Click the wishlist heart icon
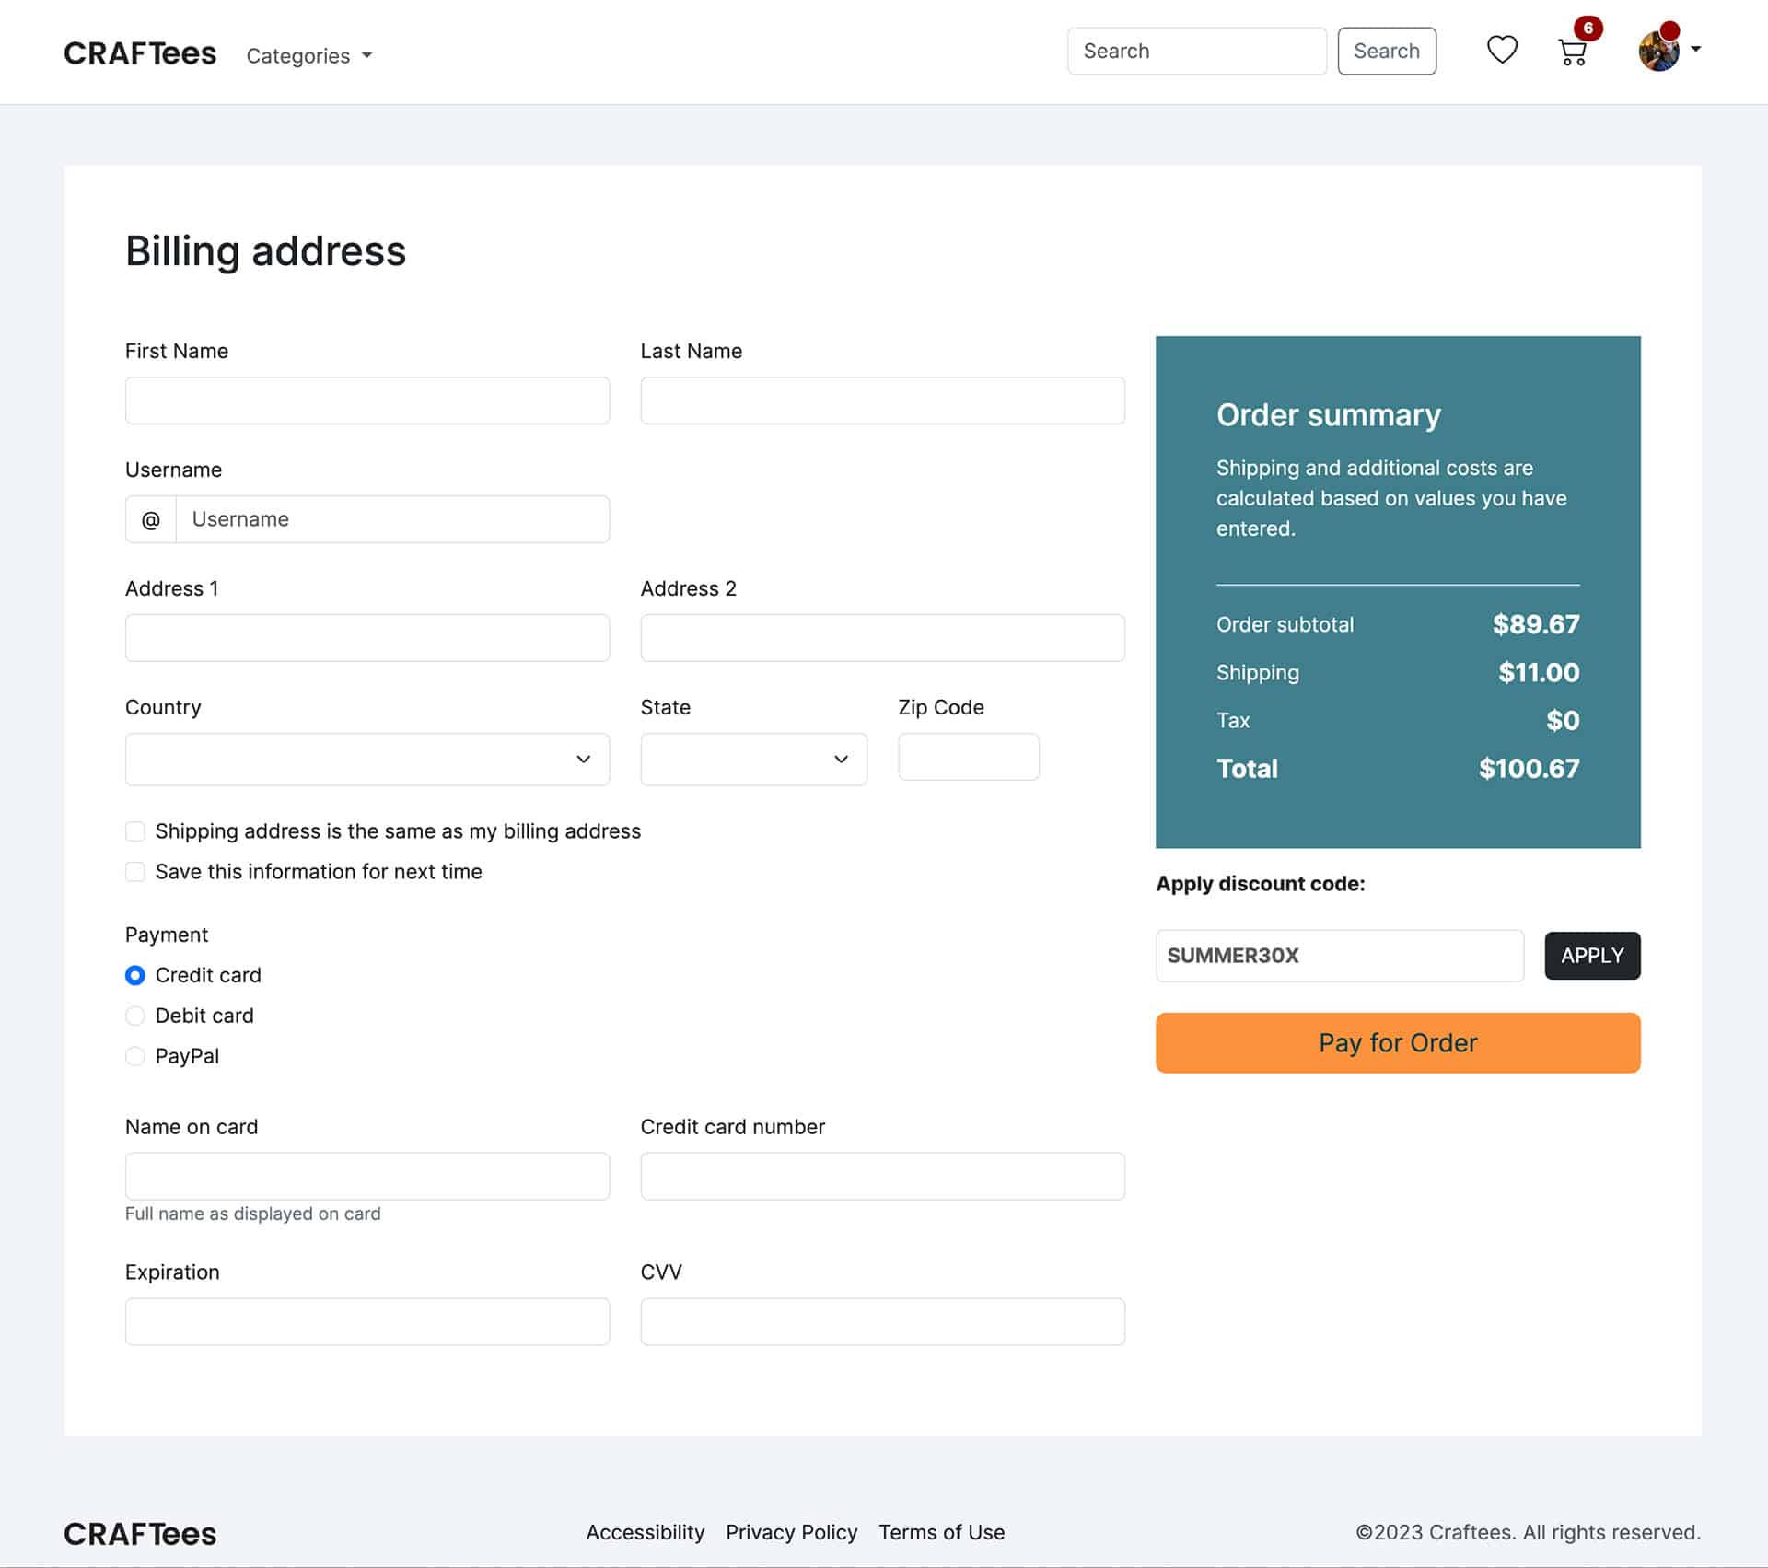The height and width of the screenshot is (1568, 1768). pos(1502,50)
